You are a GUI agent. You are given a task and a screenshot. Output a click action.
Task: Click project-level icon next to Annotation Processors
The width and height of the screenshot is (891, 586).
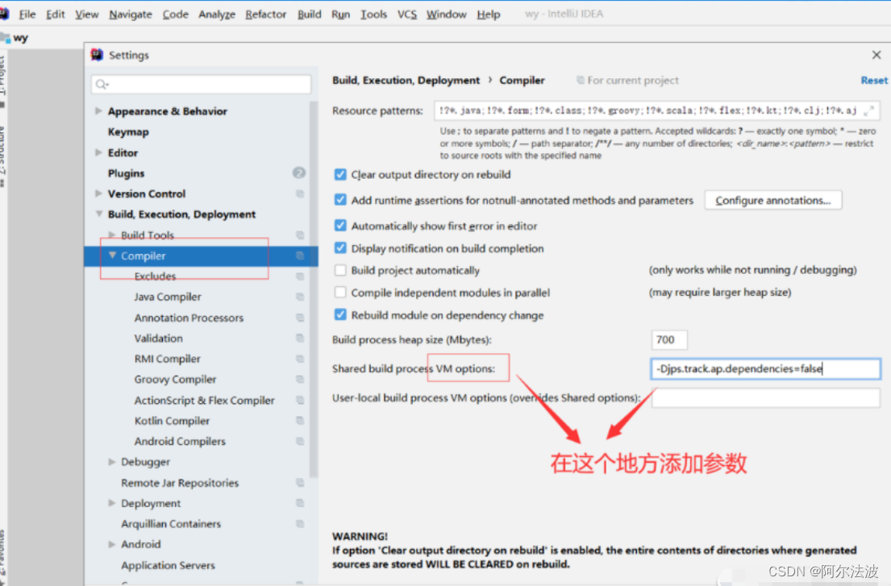(x=300, y=318)
